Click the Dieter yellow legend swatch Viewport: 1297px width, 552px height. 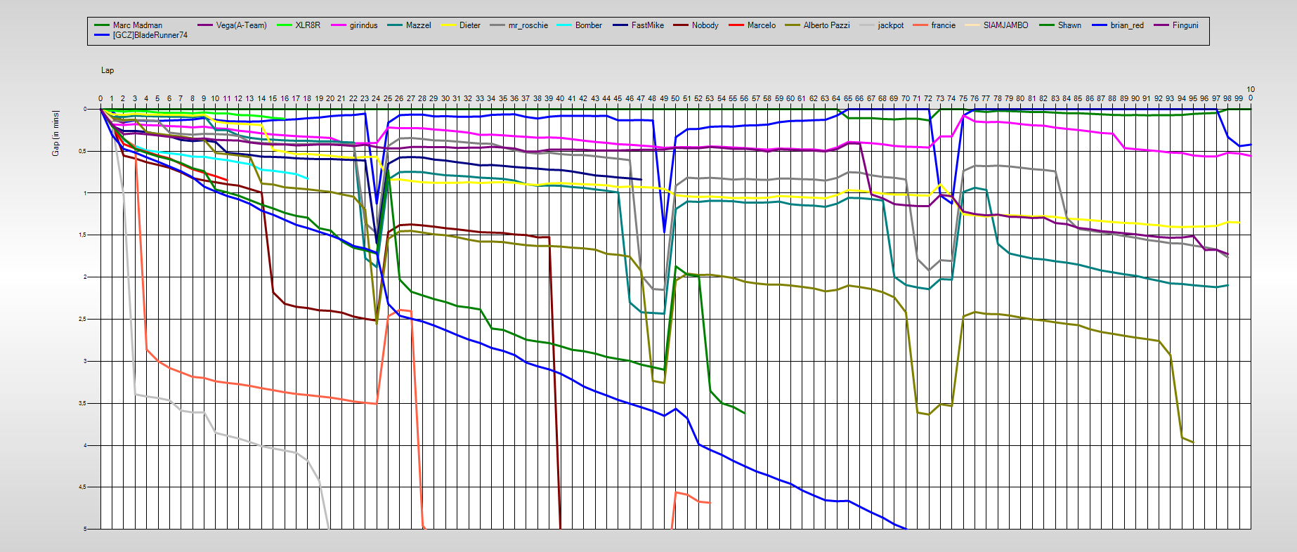point(448,25)
